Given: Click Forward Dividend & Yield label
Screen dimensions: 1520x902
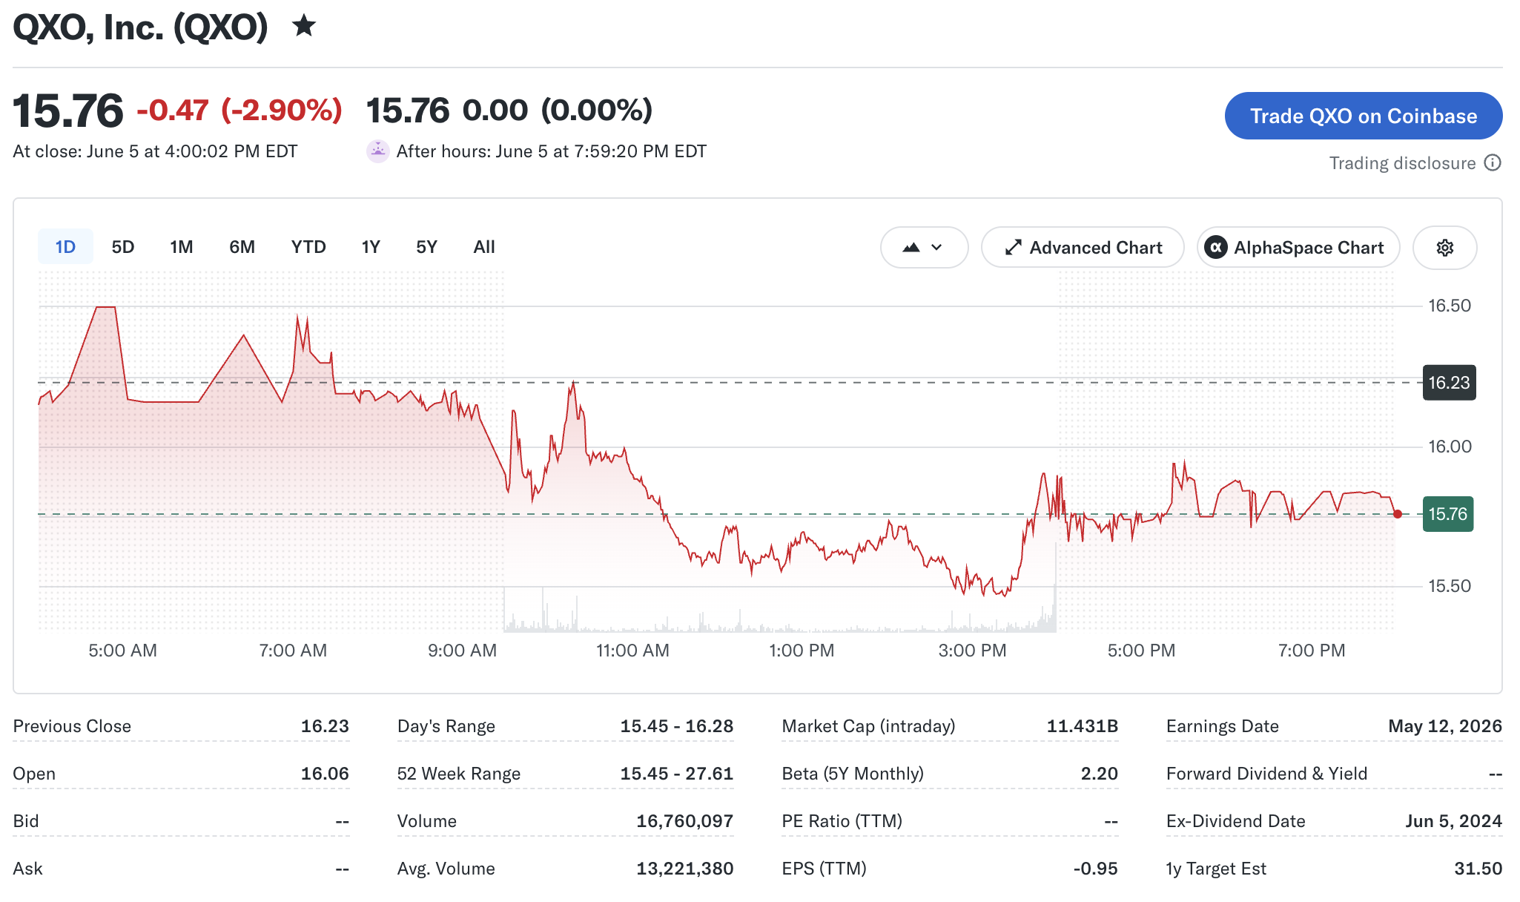Looking at the screenshot, I should pos(1266,774).
